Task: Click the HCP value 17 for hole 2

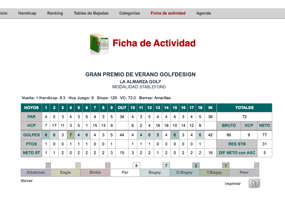Action: pyautogui.click(x=54, y=125)
